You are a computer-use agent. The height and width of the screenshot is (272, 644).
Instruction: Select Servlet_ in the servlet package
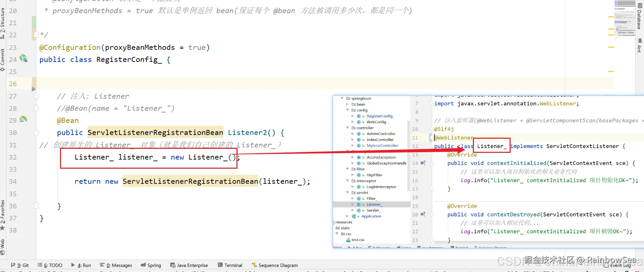373,210
